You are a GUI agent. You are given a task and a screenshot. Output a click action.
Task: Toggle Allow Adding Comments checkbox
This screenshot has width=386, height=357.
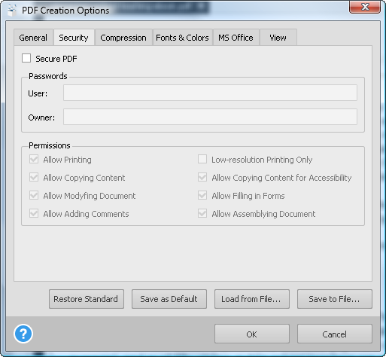pyautogui.click(x=34, y=213)
